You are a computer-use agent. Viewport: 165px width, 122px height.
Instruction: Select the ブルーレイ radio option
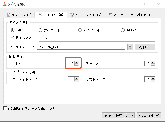coord(40,30)
